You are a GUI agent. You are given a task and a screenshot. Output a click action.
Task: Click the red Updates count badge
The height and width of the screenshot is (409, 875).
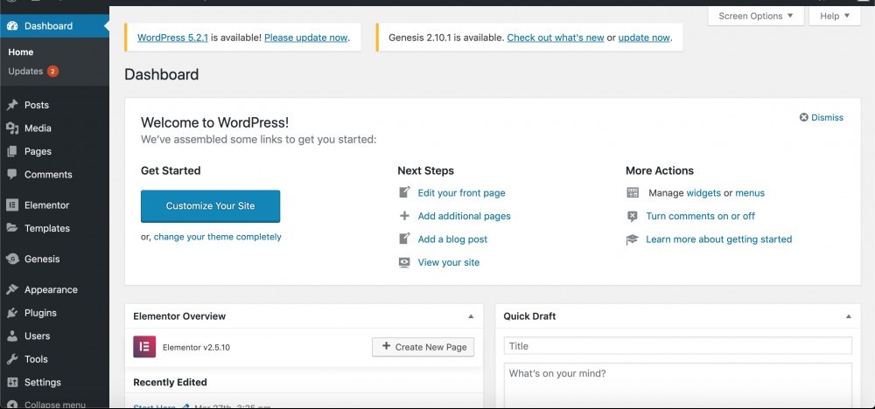click(x=52, y=72)
